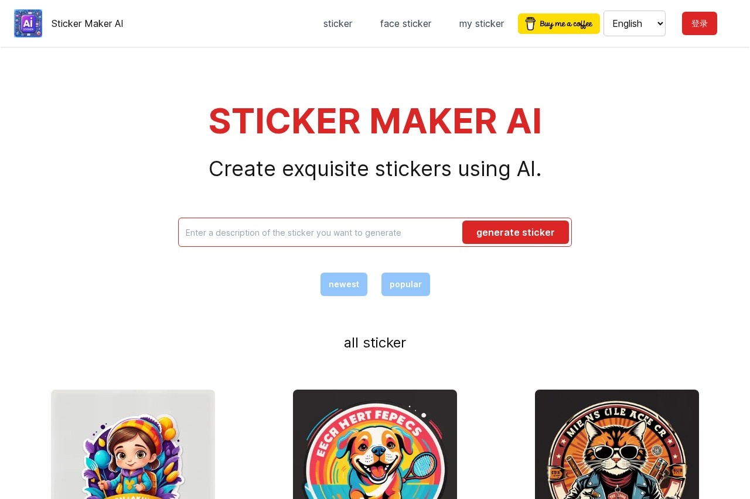Go to the sticker menu item
The image size is (750, 499).
(x=337, y=23)
